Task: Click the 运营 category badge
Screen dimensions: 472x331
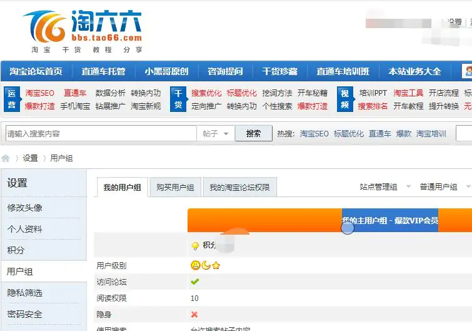Action: pos(12,99)
